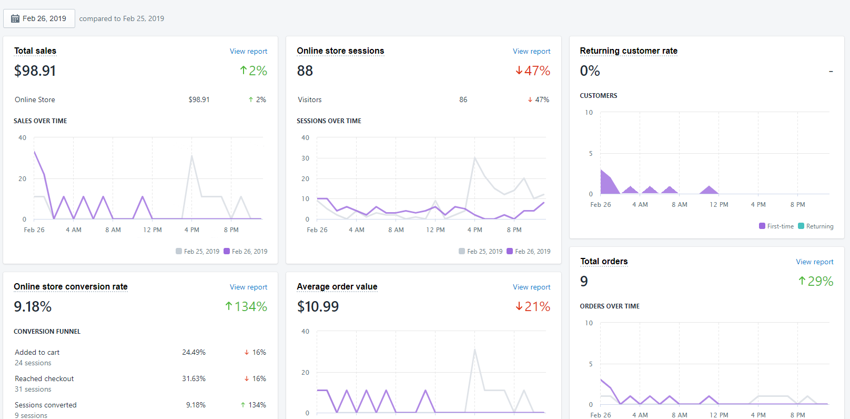Click the 31.63% reached checkout value
Image resolution: width=850 pixels, height=419 pixels.
point(194,379)
